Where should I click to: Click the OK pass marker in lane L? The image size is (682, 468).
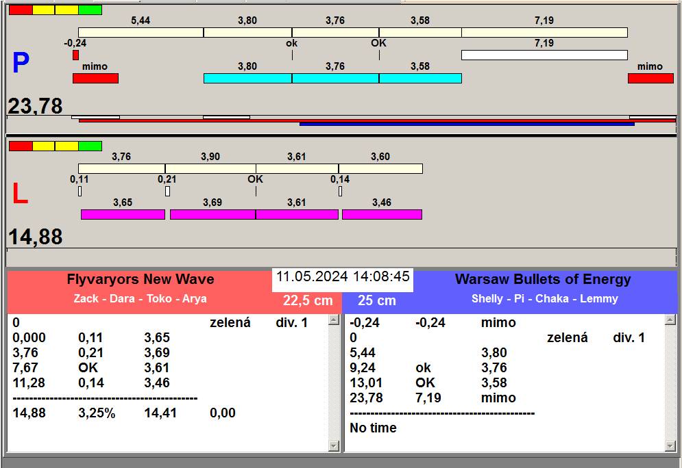255,179
